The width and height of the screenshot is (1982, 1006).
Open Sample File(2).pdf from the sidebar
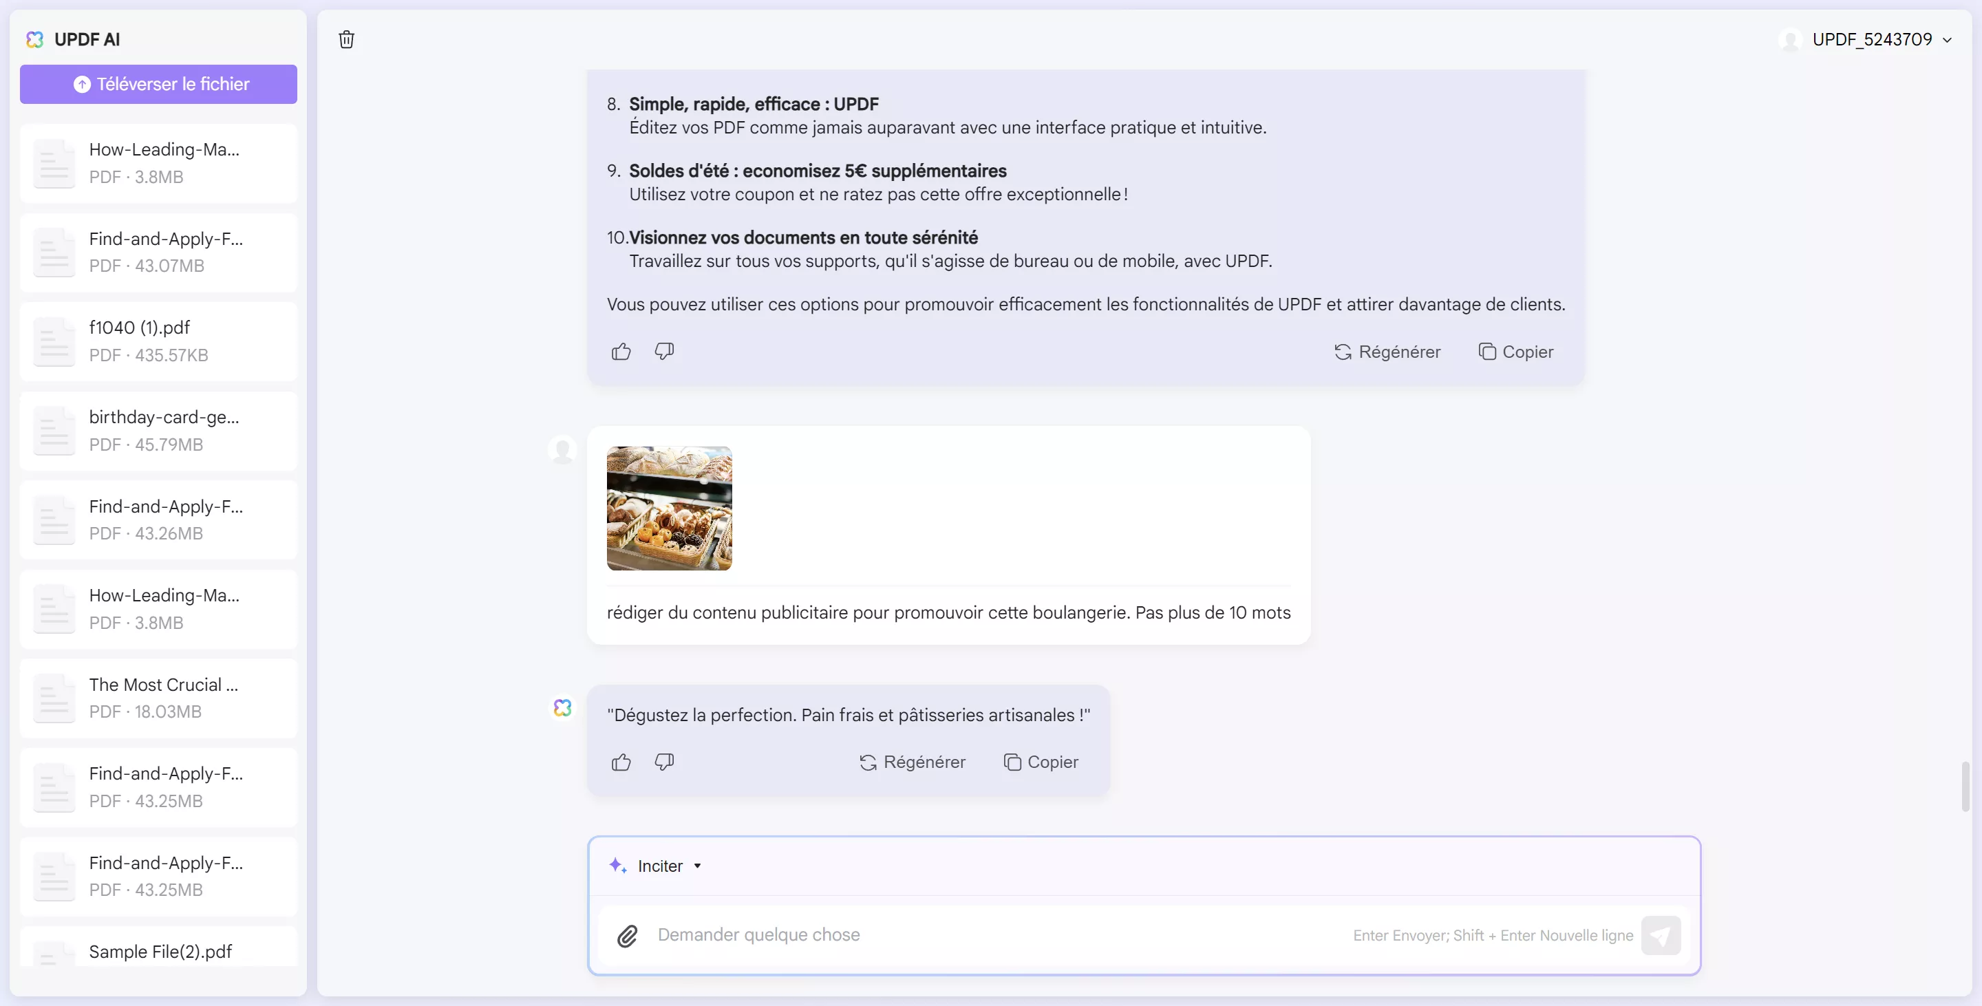click(x=159, y=952)
